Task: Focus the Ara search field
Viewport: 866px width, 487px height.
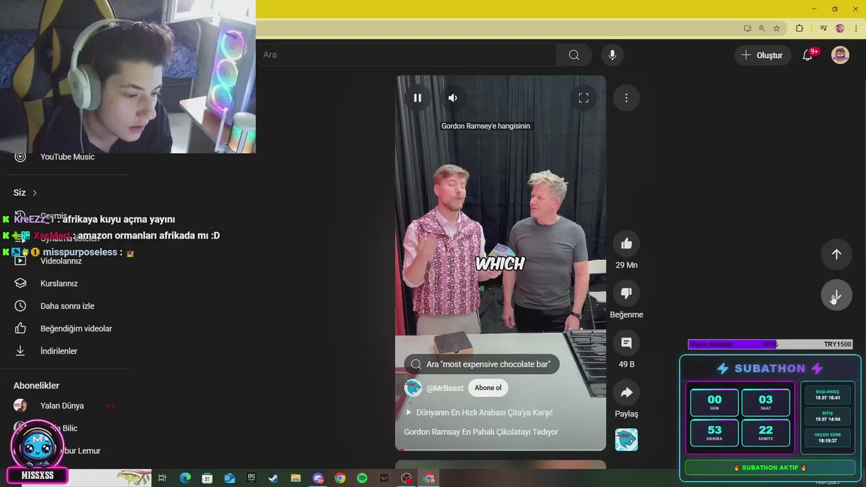Action: [406, 55]
